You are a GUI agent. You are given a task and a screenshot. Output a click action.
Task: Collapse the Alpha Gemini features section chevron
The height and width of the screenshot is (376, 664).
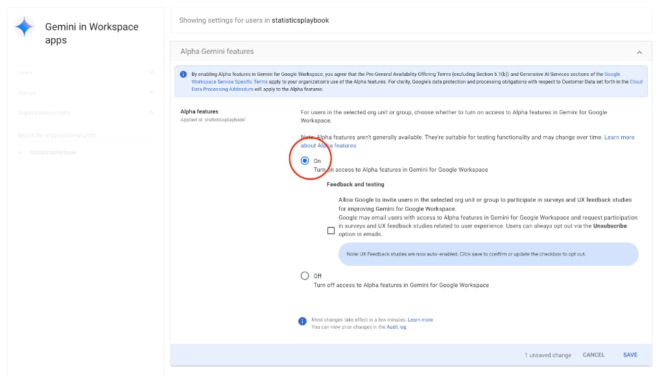[639, 53]
